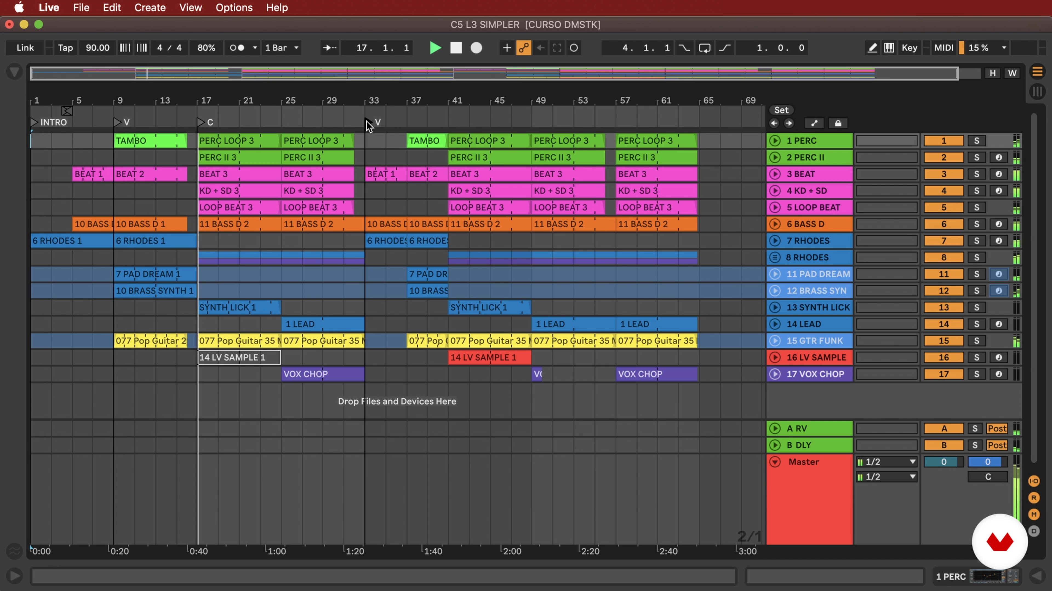1052x591 pixels.
Task: Deactivate track 5 LOOP BEAT activator
Action: click(943, 207)
